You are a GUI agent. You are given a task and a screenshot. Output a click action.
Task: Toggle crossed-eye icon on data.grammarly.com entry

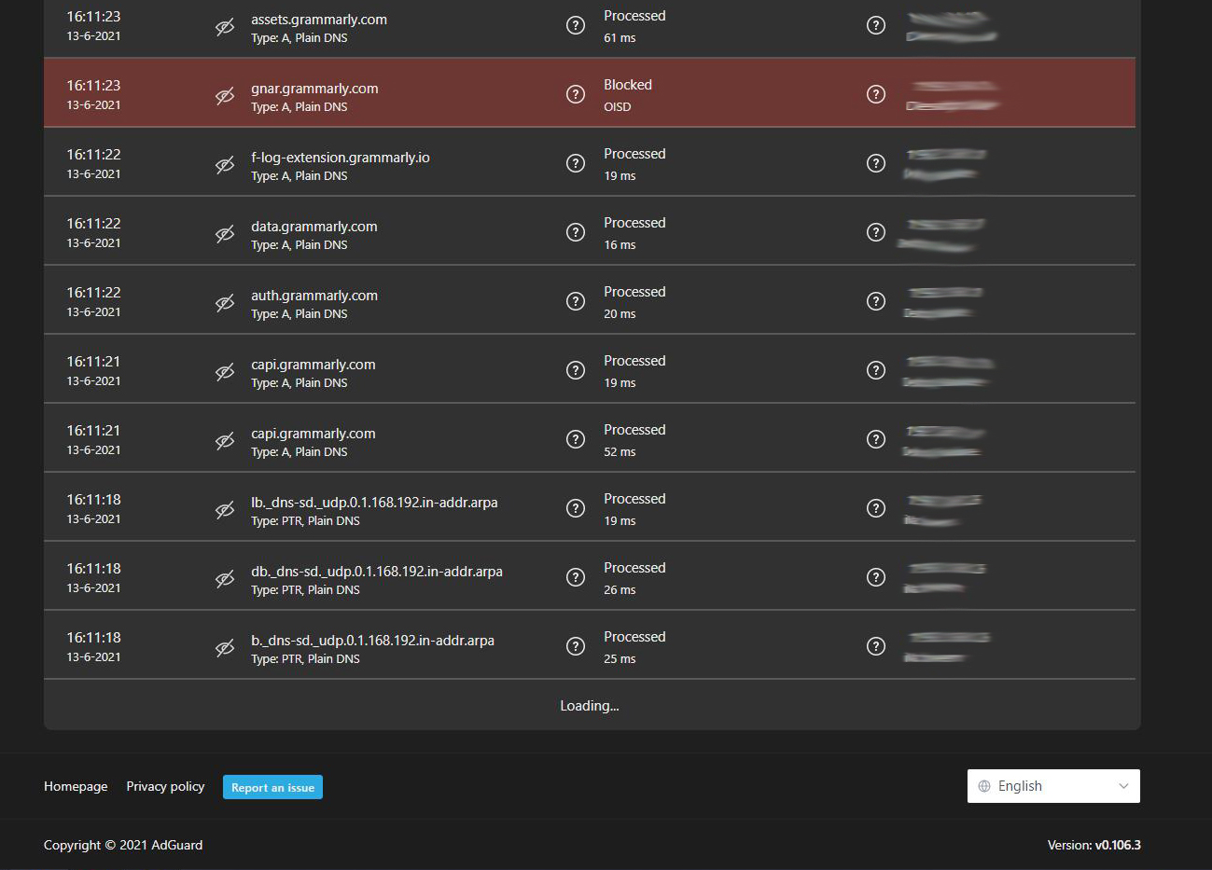224,232
